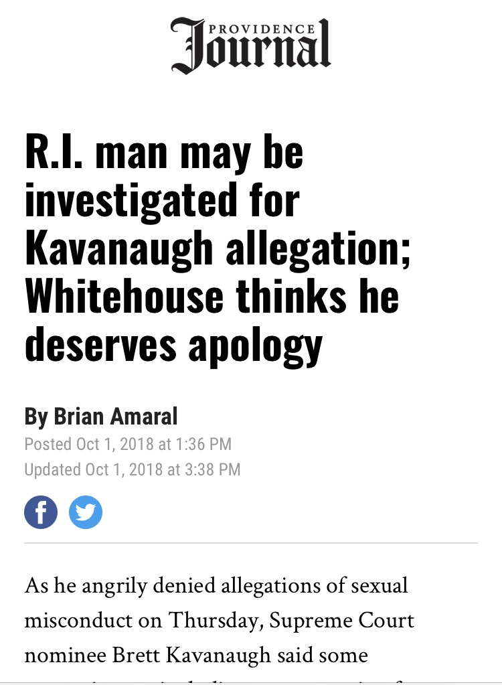Tap the Posted Oct 1 1:36 PM timestamp

(128, 443)
